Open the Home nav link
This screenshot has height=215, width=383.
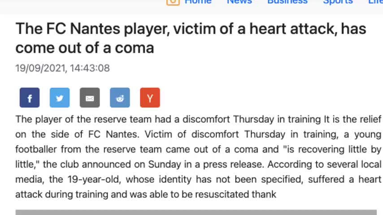198,2
